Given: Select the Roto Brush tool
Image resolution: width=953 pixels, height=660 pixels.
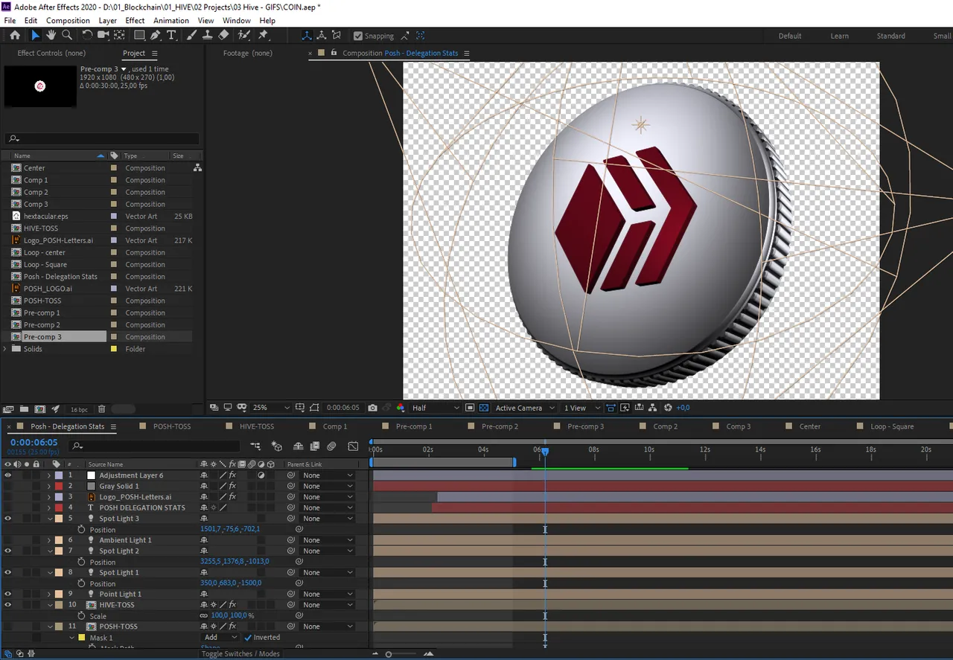Looking at the screenshot, I should pos(243,35).
